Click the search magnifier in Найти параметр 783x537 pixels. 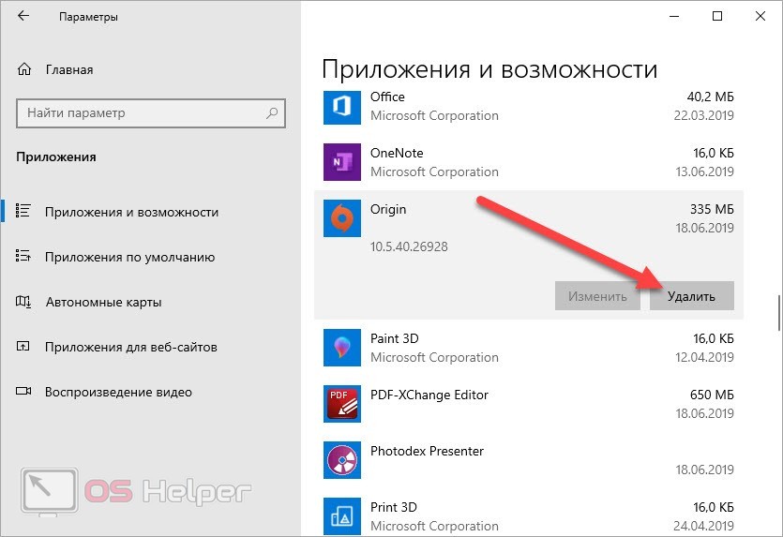point(272,113)
